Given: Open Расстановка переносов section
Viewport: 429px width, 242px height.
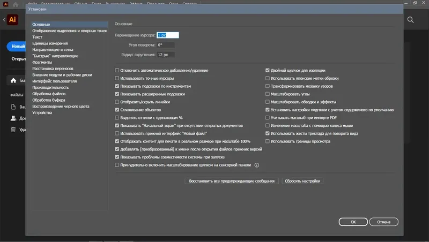Looking at the screenshot, I should click(x=69, y=69).
